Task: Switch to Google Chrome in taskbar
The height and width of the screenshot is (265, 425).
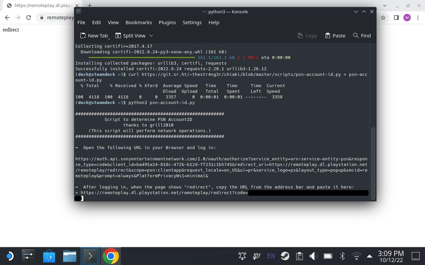Action: 111,256
